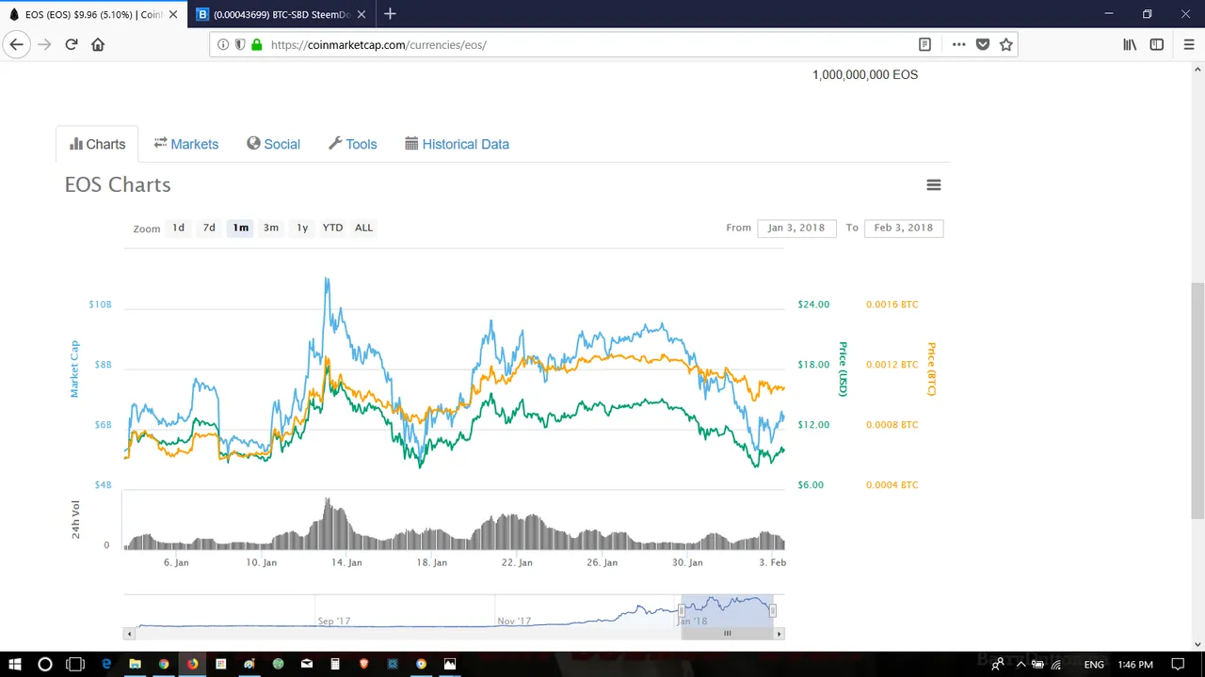Screen dimensions: 1205x677
Task: Open Mail app from the taskbar
Action: tap(307, 664)
